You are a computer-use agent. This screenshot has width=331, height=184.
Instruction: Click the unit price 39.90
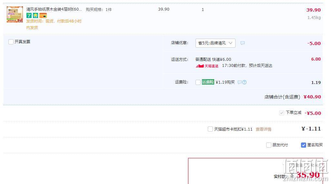pyautogui.click(x=164, y=9)
